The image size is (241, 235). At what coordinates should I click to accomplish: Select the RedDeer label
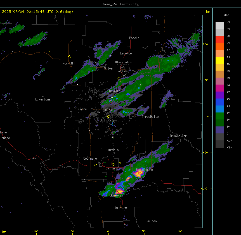(x=123, y=71)
